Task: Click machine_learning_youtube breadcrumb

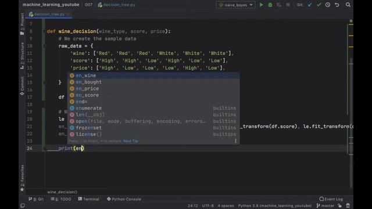Action: tap(51, 5)
